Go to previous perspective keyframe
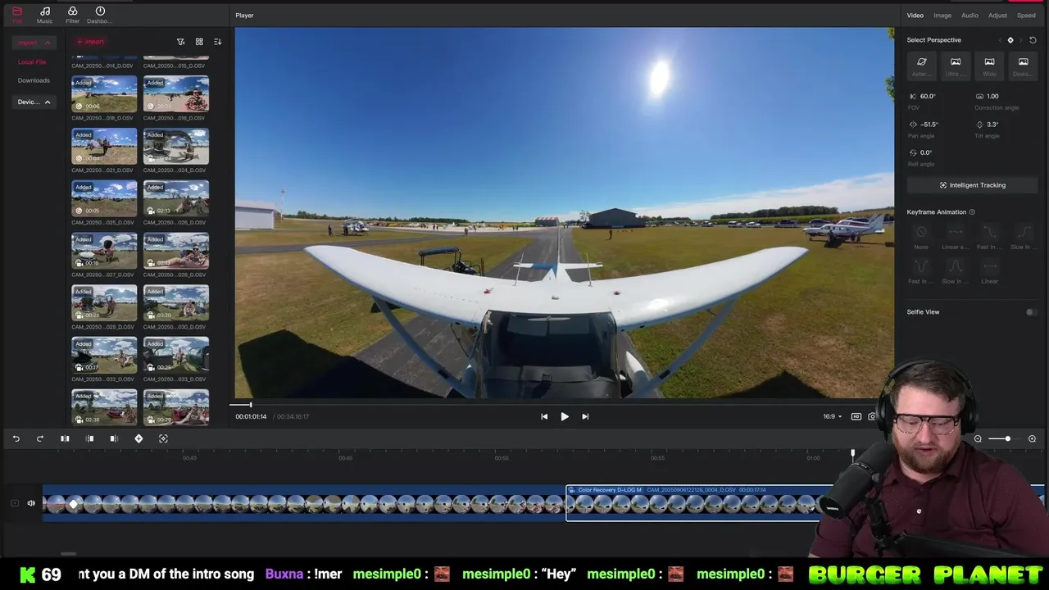 1000,40
